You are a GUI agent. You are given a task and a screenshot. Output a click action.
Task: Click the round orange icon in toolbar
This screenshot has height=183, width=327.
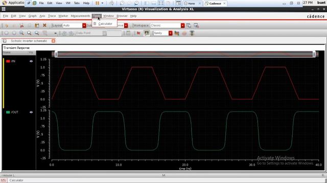pyautogui.click(x=184, y=33)
